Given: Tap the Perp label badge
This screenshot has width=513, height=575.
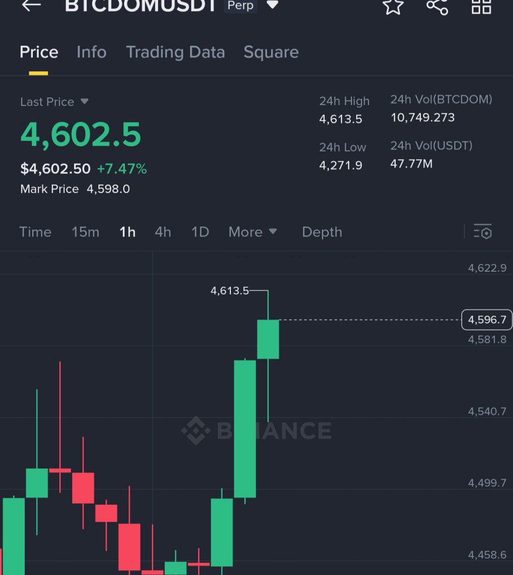Looking at the screenshot, I should point(240,5).
